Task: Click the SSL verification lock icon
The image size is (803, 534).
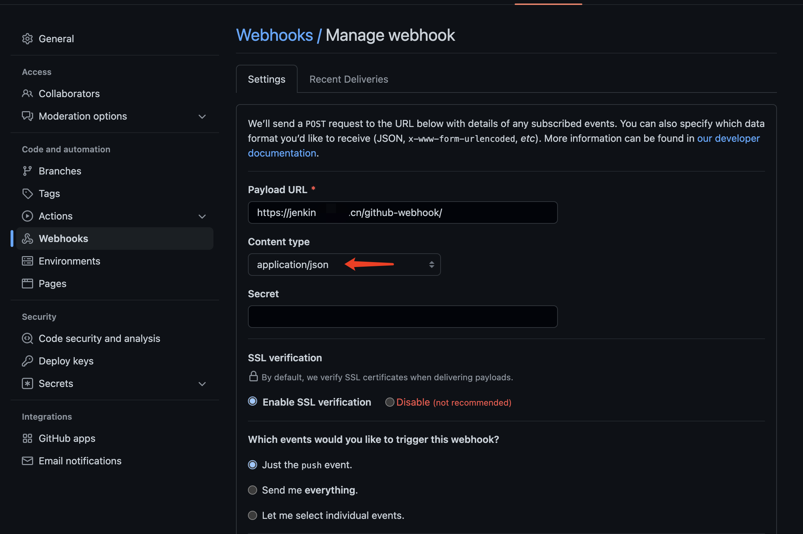Action: point(254,376)
